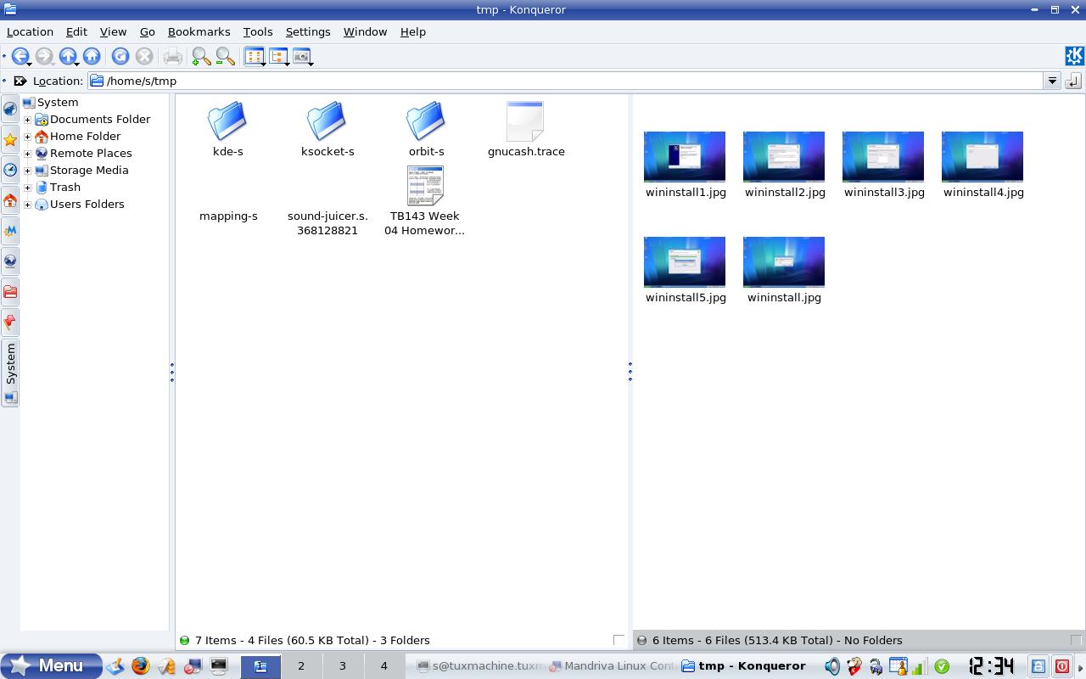
Task: Select wininstall5.jpg thumbnail
Action: (685, 271)
